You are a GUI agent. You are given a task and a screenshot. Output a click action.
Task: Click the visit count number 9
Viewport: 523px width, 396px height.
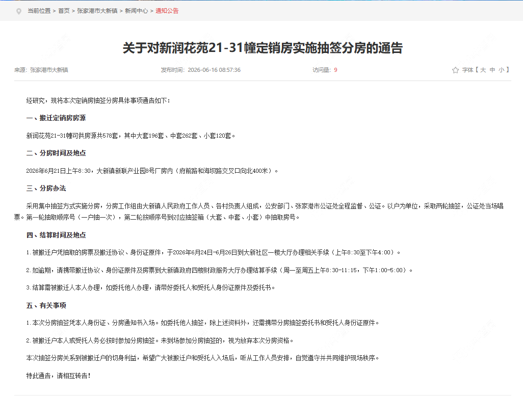335,70
